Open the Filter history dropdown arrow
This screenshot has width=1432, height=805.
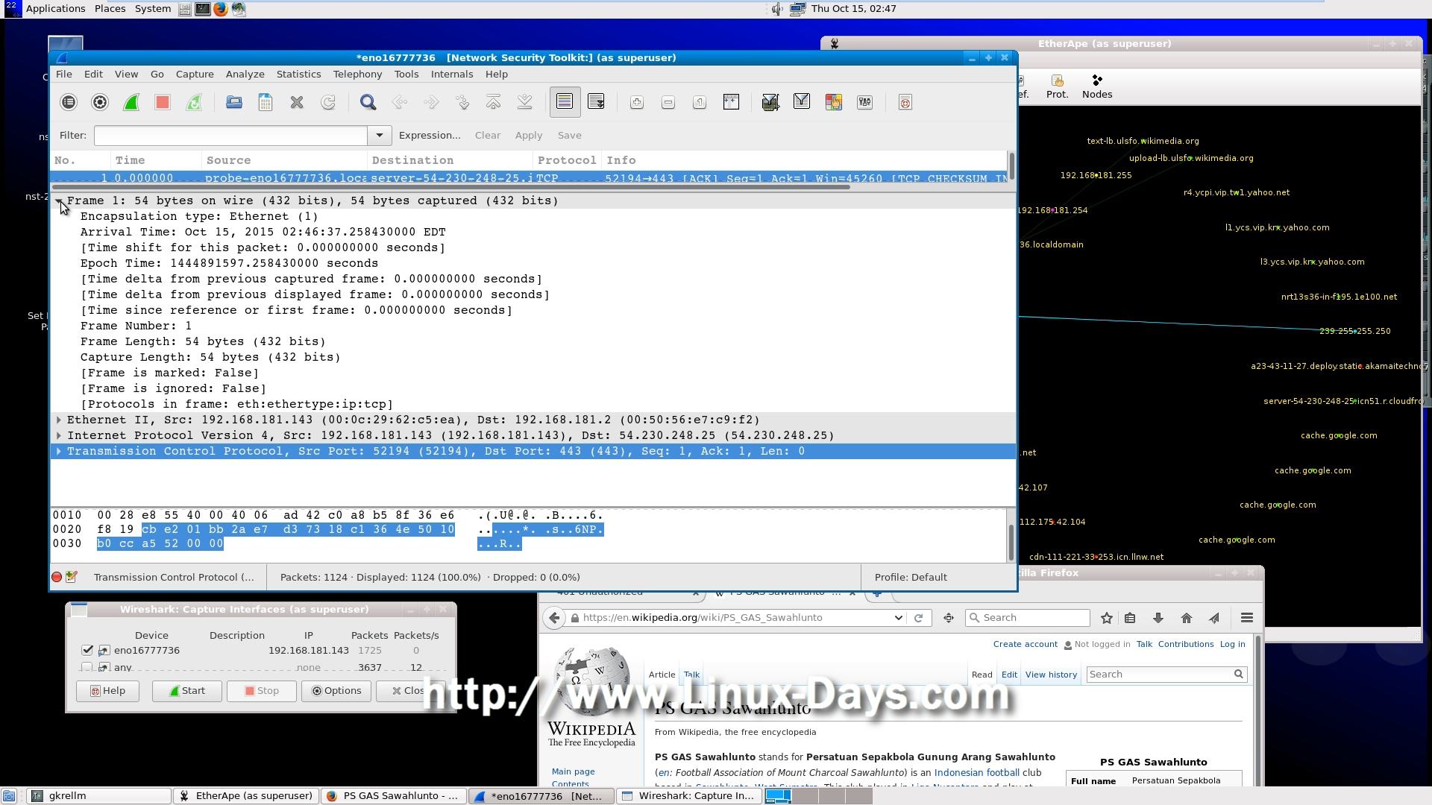click(x=379, y=135)
